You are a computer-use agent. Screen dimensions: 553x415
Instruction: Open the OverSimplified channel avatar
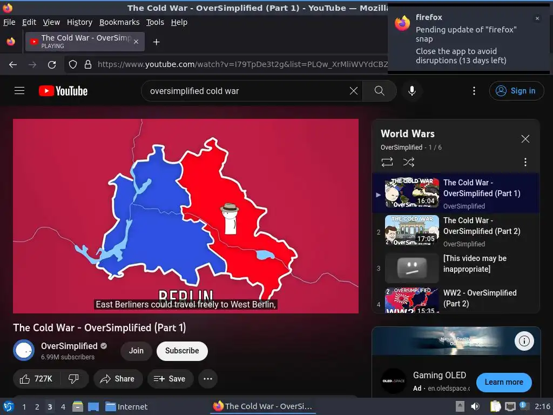(24, 350)
